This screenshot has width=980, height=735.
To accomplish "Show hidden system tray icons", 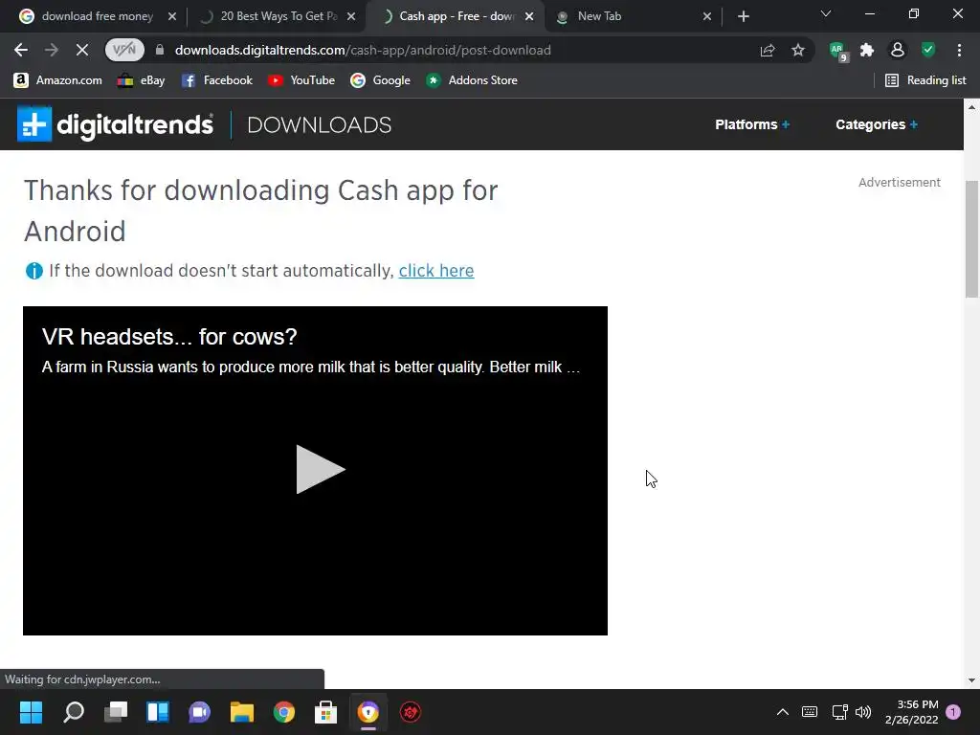I will tap(783, 712).
